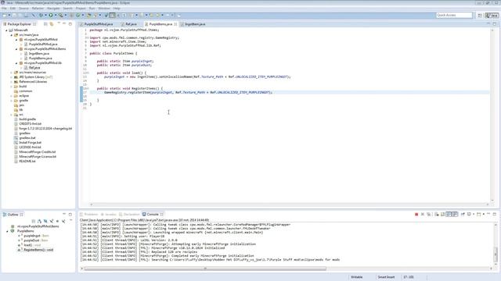Open the Window menu
The width and height of the screenshot is (501, 281).
click(104, 9)
